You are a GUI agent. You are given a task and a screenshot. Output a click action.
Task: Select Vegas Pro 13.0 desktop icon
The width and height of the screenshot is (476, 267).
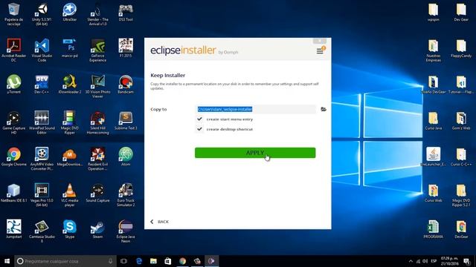pos(42,195)
